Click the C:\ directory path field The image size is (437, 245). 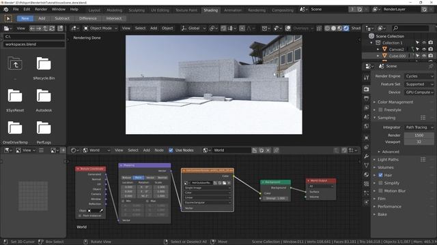click(x=34, y=37)
